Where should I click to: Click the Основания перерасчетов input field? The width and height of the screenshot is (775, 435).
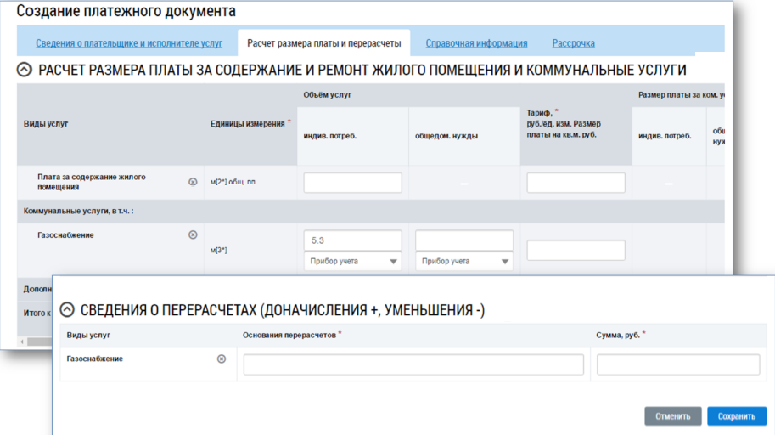[x=413, y=364]
